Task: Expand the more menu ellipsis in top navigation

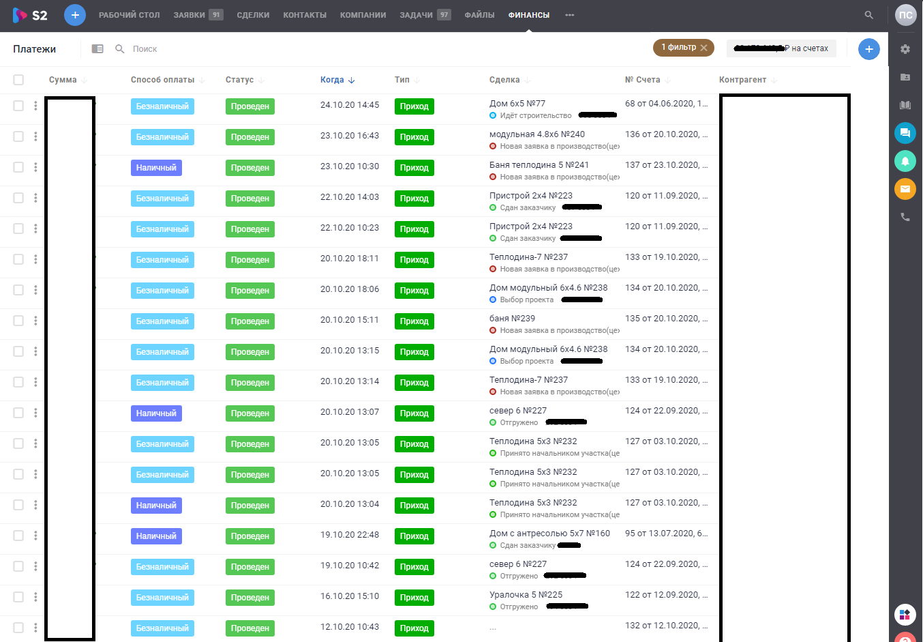Action: click(569, 15)
